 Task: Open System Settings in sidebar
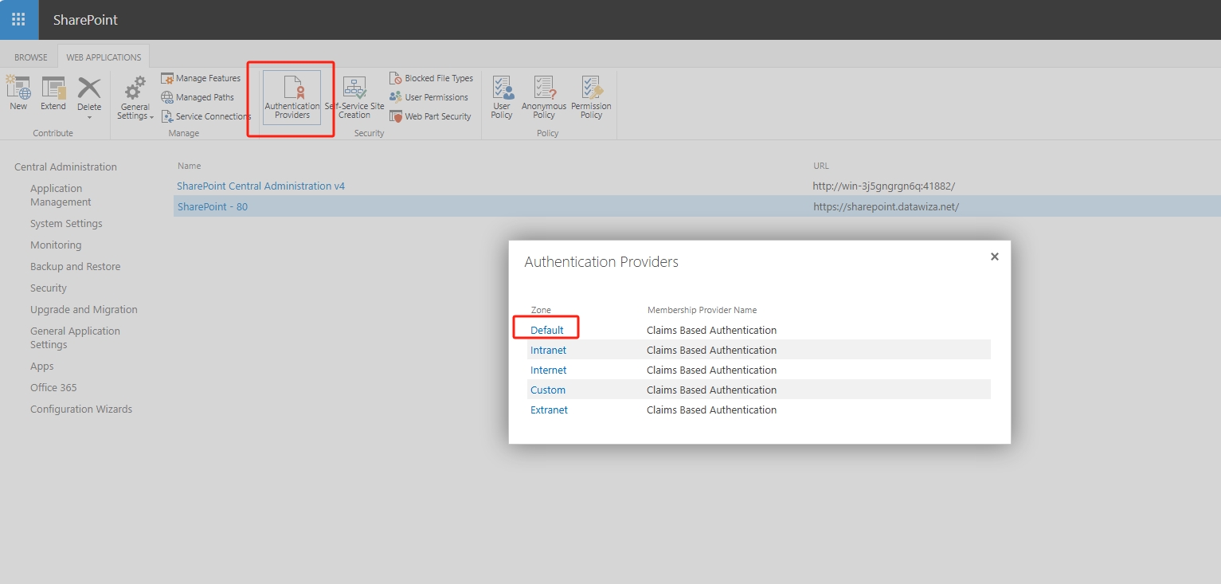pyautogui.click(x=66, y=224)
